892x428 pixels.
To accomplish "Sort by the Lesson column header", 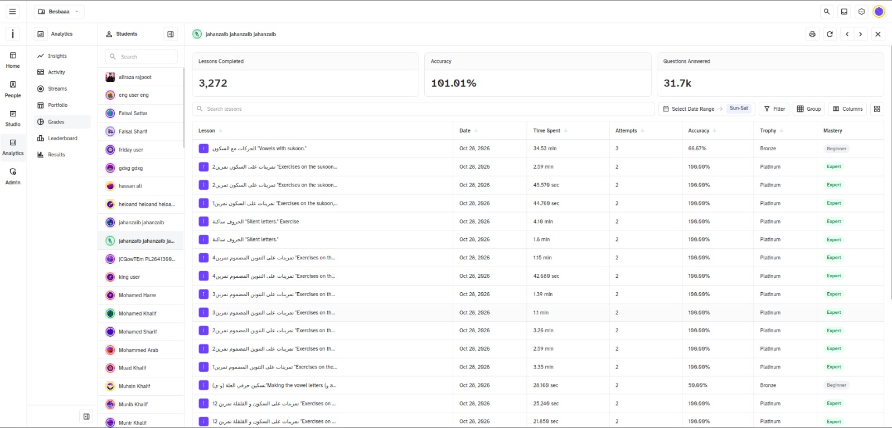I will (x=210, y=131).
